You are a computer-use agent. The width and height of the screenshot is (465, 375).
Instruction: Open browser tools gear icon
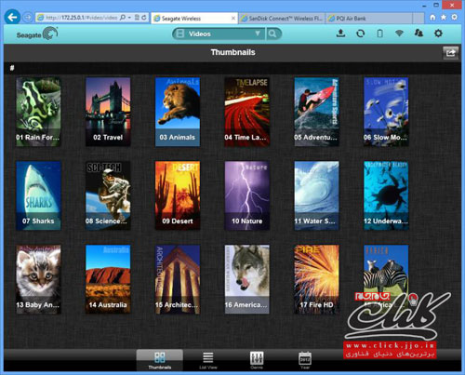click(454, 18)
